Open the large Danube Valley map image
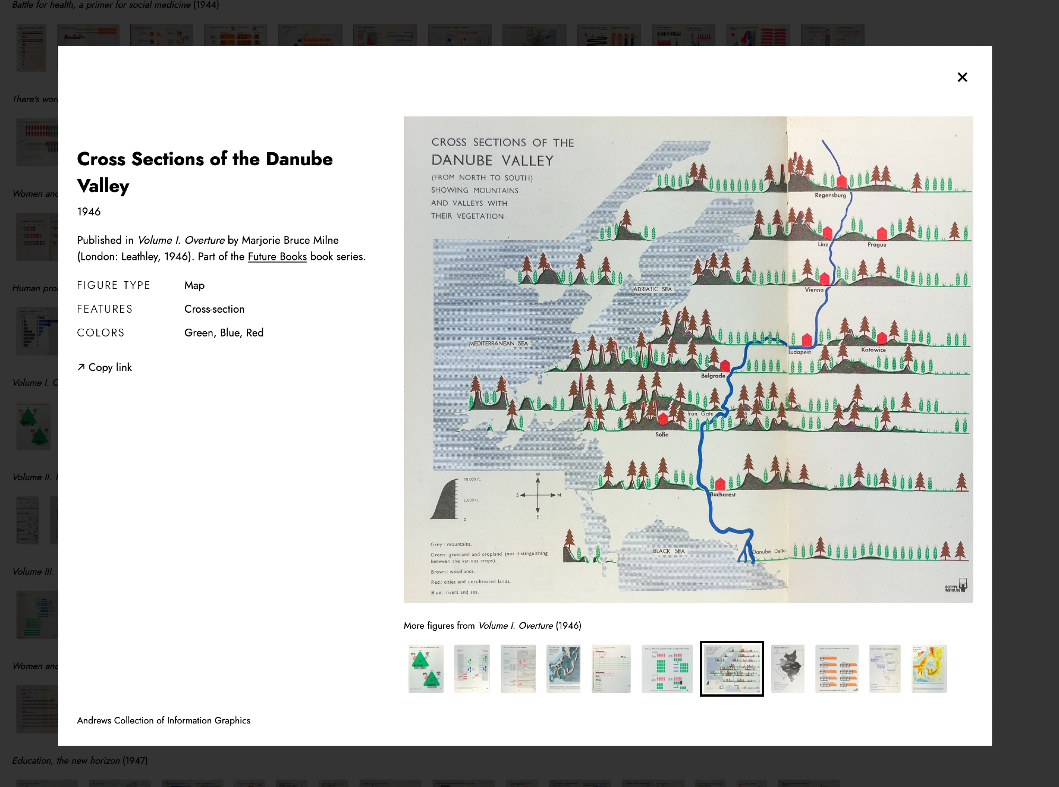 click(x=688, y=359)
